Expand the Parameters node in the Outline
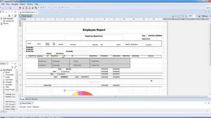The width and height of the screenshot is (211, 118). (x=1, y=75)
